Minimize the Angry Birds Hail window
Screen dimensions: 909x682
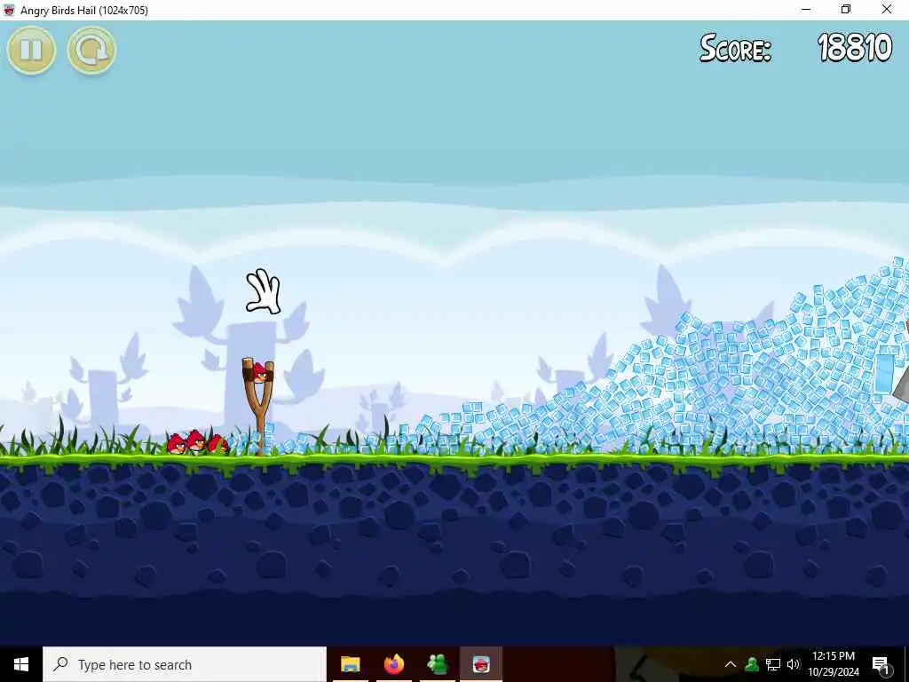tap(806, 10)
